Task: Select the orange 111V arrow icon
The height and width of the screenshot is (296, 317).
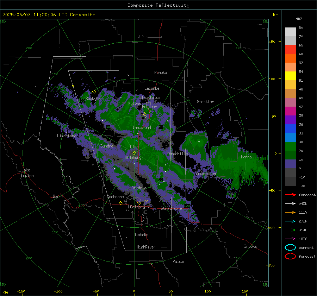Action: coord(290,212)
